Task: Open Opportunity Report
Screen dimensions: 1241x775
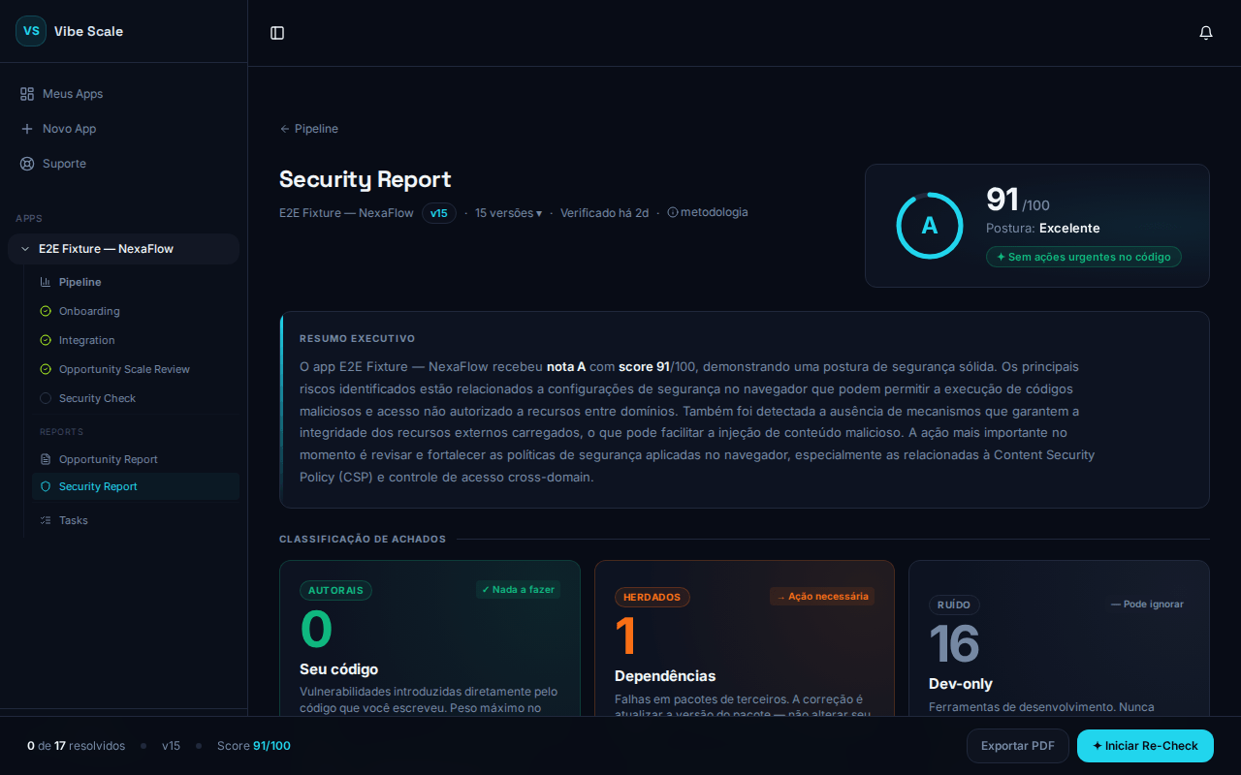Action: (136, 459)
